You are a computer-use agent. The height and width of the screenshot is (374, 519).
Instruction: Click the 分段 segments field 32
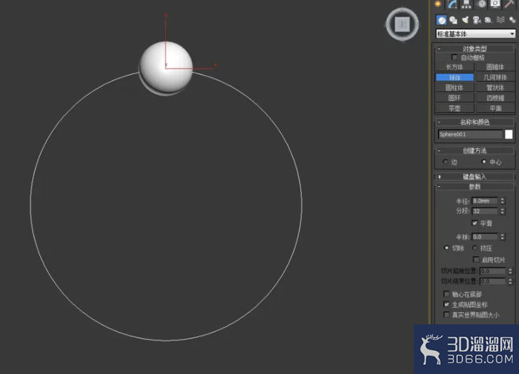tap(485, 211)
